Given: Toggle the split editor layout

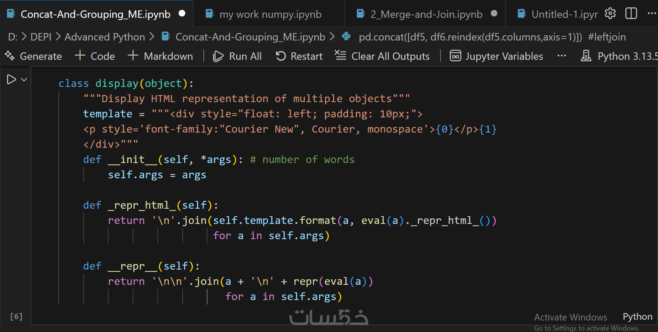Looking at the screenshot, I should coord(631,14).
